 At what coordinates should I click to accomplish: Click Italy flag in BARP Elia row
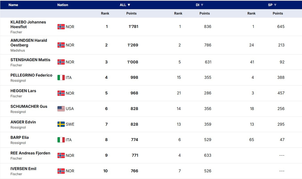click(61, 140)
